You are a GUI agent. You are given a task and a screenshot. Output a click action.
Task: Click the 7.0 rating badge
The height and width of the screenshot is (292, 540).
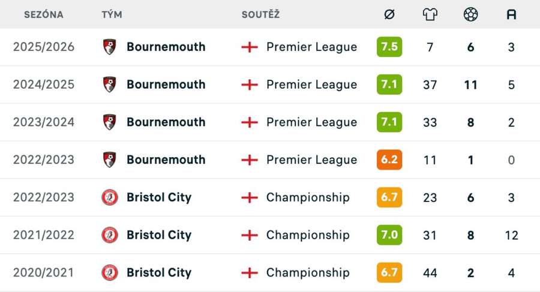389,235
